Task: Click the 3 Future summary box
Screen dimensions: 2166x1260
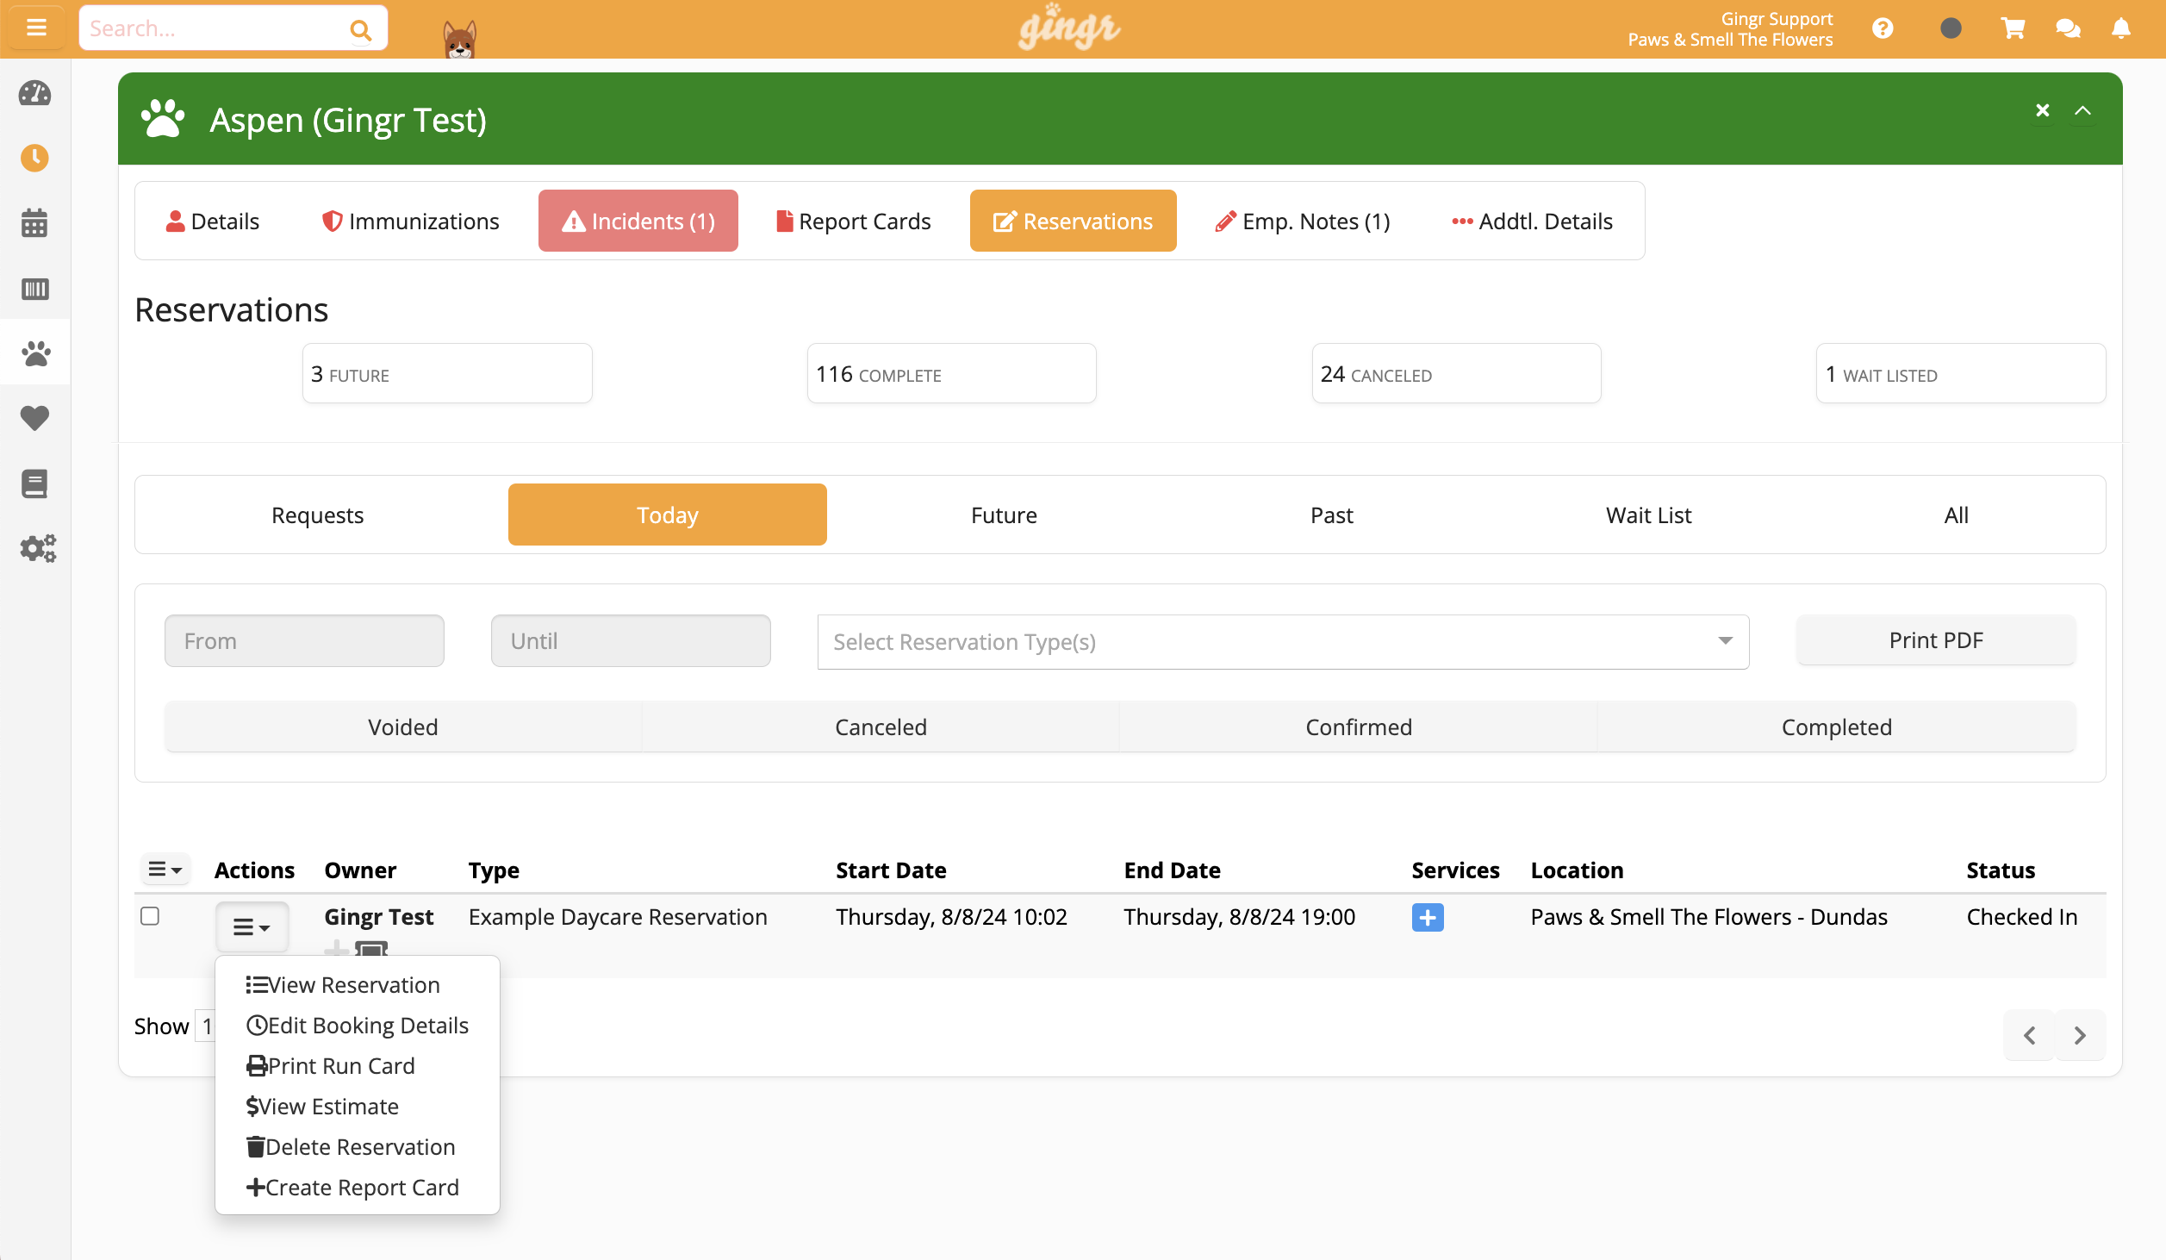Action: [447, 374]
